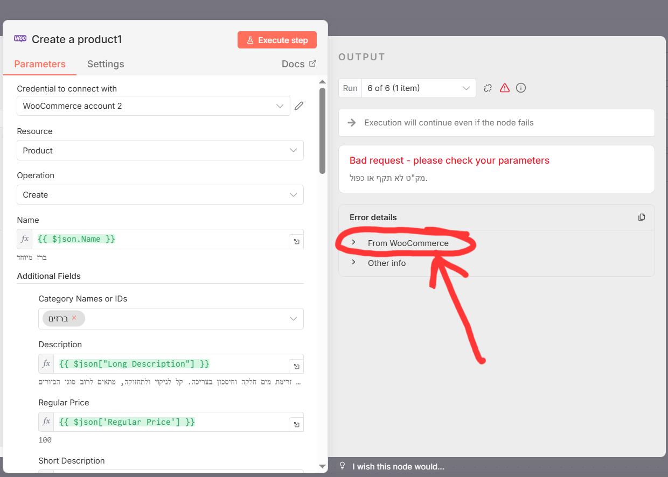This screenshot has height=477, width=668.
Task: Click the Additional Fields heading
Action: pos(49,276)
